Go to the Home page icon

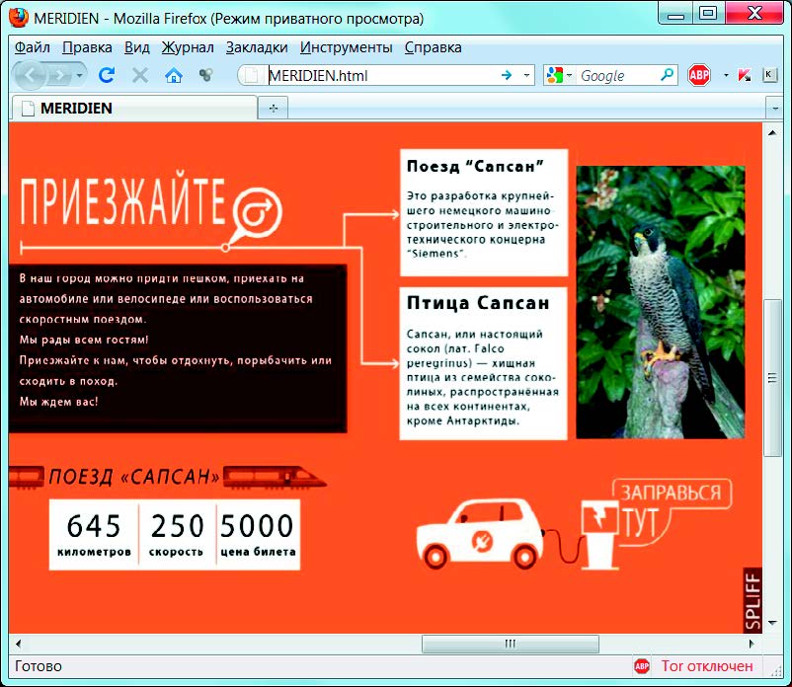pyautogui.click(x=173, y=76)
